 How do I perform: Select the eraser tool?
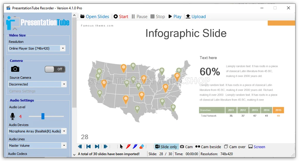coord(142,146)
